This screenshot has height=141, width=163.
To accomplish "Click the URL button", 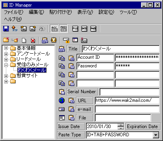I will pos(85,101).
